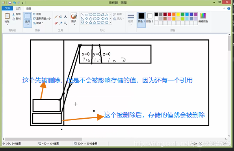
Task: Switch to the 主页 (Home) tab
Action: pyautogui.click(x=18, y=9)
